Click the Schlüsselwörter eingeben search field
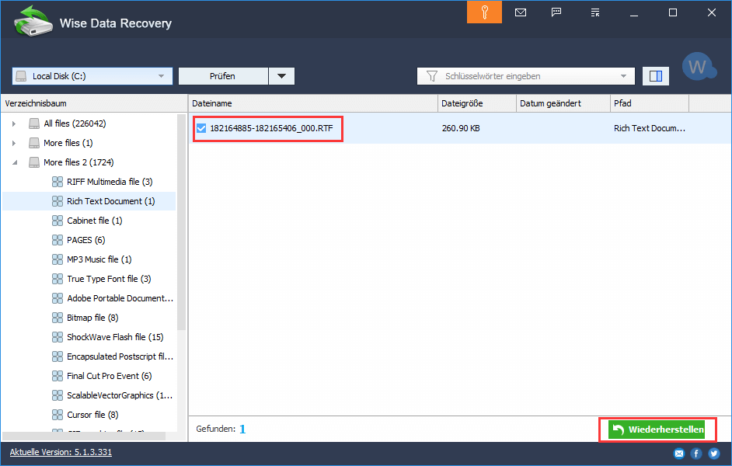 (x=528, y=76)
